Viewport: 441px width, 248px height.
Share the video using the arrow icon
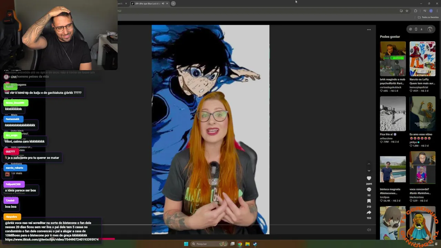369,212
